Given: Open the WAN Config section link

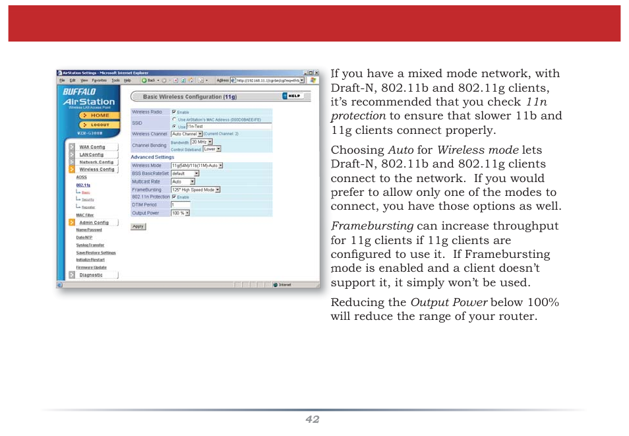Looking at the screenshot, I should pos(92,147).
